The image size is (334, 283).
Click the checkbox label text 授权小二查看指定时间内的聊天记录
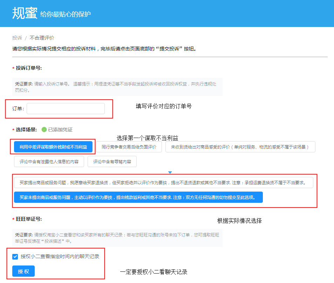pos(60,256)
